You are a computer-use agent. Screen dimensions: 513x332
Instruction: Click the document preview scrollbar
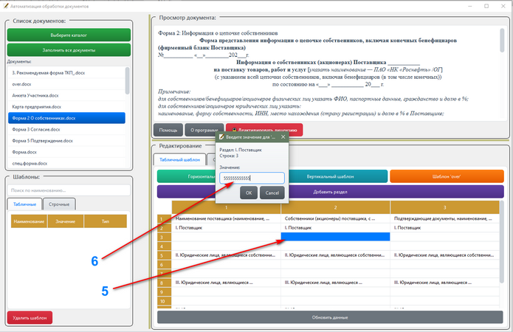point(502,41)
